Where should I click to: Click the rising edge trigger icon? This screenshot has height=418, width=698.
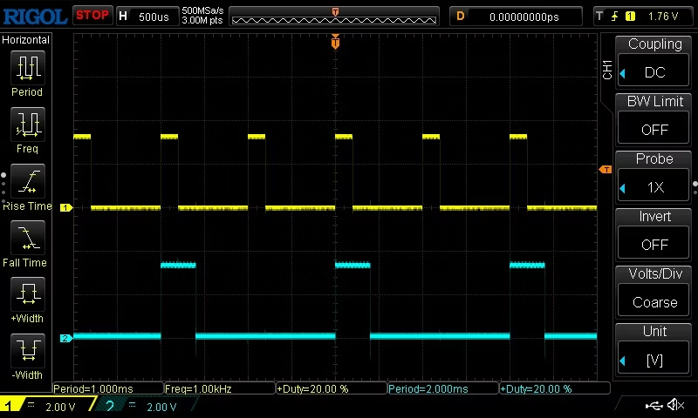(615, 17)
